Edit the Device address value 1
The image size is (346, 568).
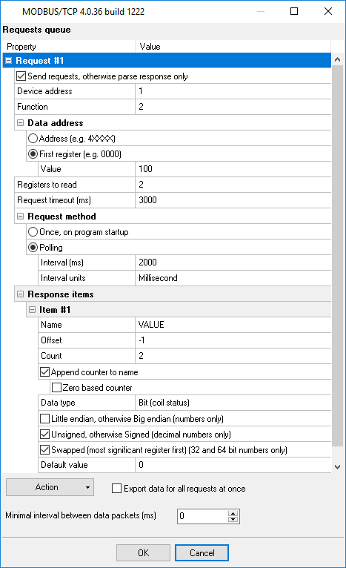[233, 91]
